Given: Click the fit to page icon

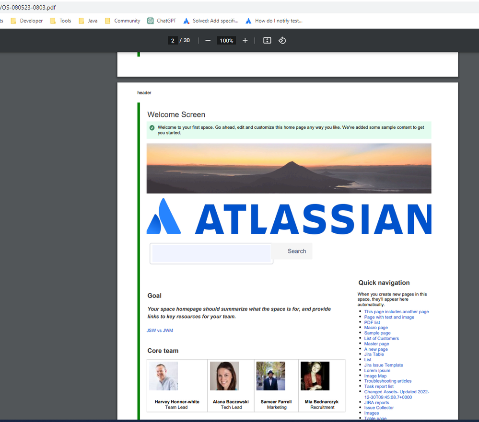Looking at the screenshot, I should (x=267, y=41).
